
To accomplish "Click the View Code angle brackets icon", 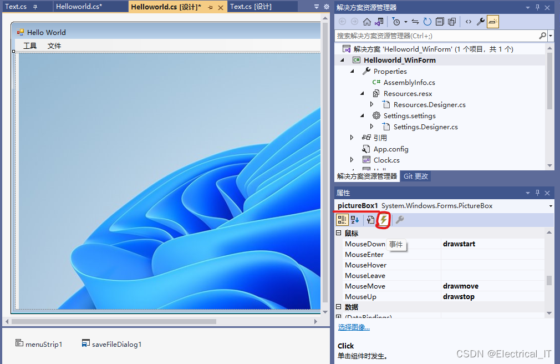I will (x=468, y=22).
